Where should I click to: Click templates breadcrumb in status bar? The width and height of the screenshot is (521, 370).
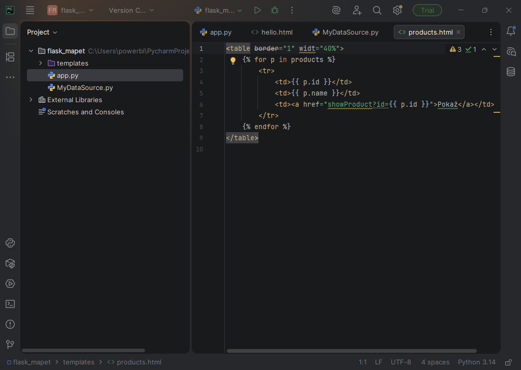click(x=79, y=362)
